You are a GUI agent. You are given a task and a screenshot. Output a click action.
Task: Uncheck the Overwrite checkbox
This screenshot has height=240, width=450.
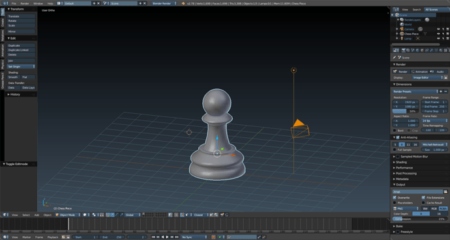[395, 198]
